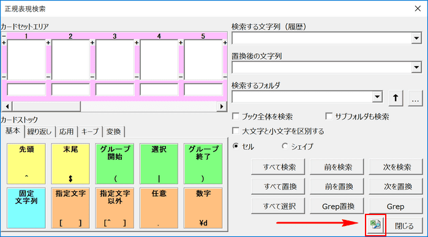The width and height of the screenshot is (428, 237).
Task: Open folder browse dialog with the … button
Action: pyautogui.click(x=415, y=98)
